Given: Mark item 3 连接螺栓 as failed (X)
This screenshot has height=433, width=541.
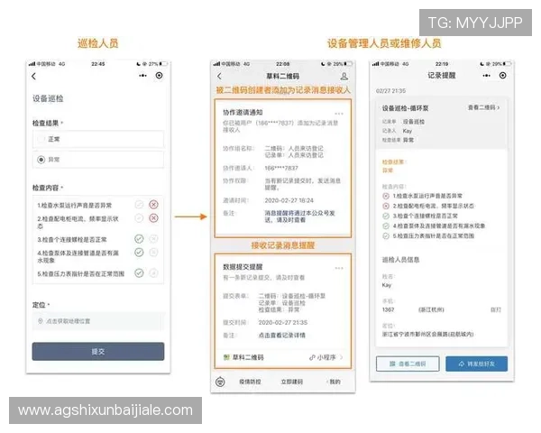Looking at the screenshot, I should point(153,238).
